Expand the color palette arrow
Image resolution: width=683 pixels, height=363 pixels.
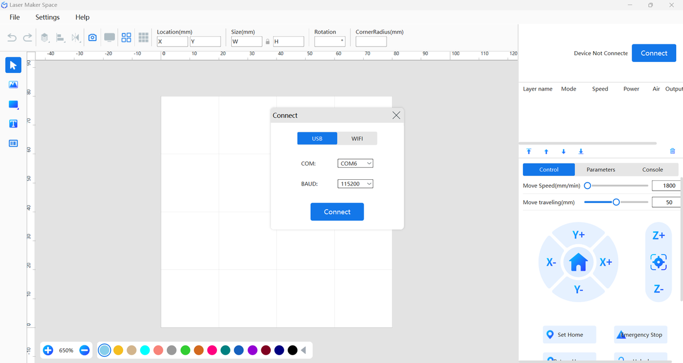point(303,350)
